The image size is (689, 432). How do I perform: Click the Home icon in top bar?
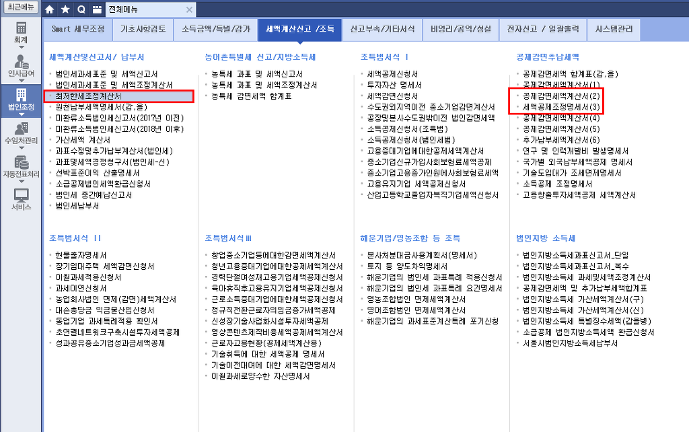coord(50,9)
